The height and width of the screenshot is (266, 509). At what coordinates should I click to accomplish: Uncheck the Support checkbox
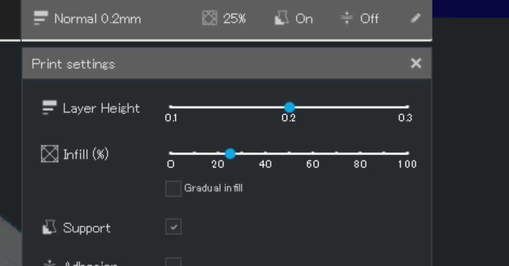point(173,227)
